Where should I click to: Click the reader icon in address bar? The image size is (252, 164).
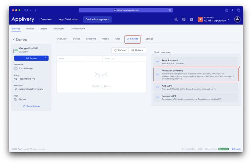click(x=170, y=10)
